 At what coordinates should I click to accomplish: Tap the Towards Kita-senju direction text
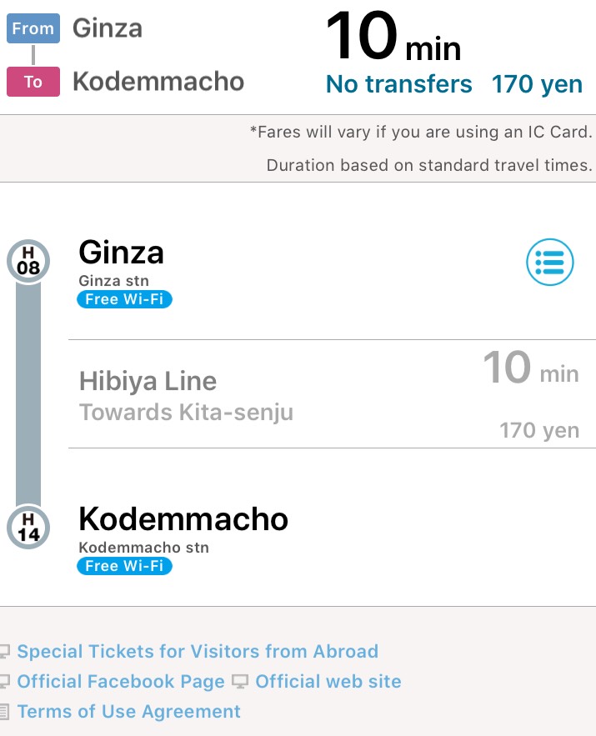tap(186, 412)
